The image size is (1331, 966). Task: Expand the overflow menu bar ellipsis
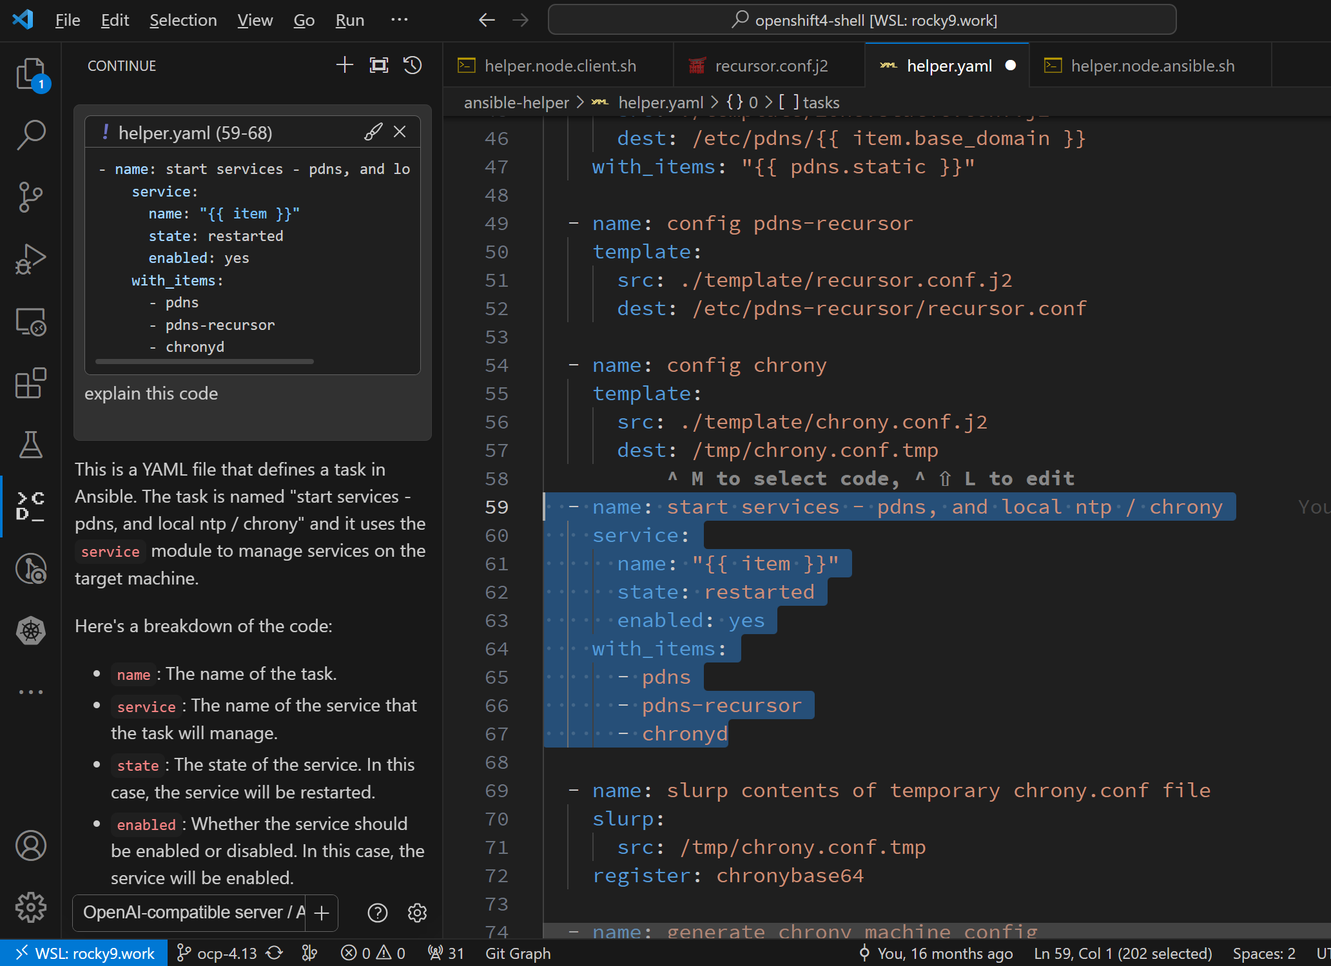pyautogui.click(x=399, y=20)
